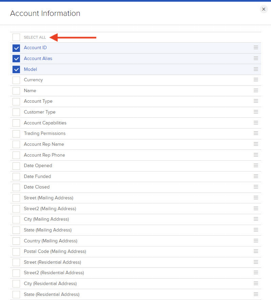Screen dimensions: 271x300
Task: Check the City (Residential Address) checkbox
Action: click(x=16, y=284)
